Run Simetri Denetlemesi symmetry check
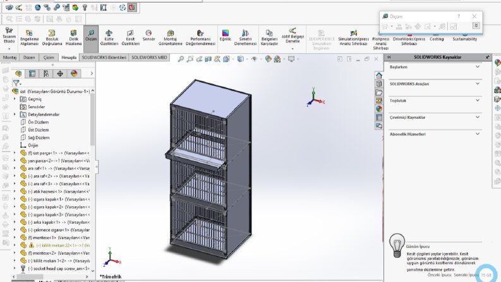This screenshot has height=282, width=501. pyautogui.click(x=245, y=38)
